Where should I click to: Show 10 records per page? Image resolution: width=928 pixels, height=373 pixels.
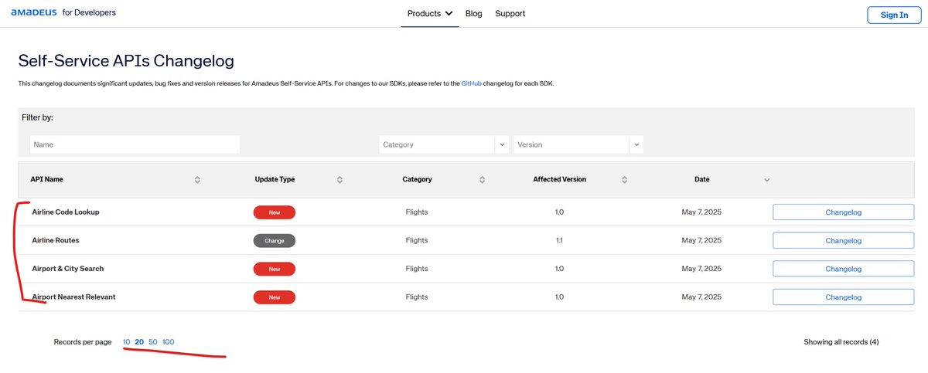(126, 341)
